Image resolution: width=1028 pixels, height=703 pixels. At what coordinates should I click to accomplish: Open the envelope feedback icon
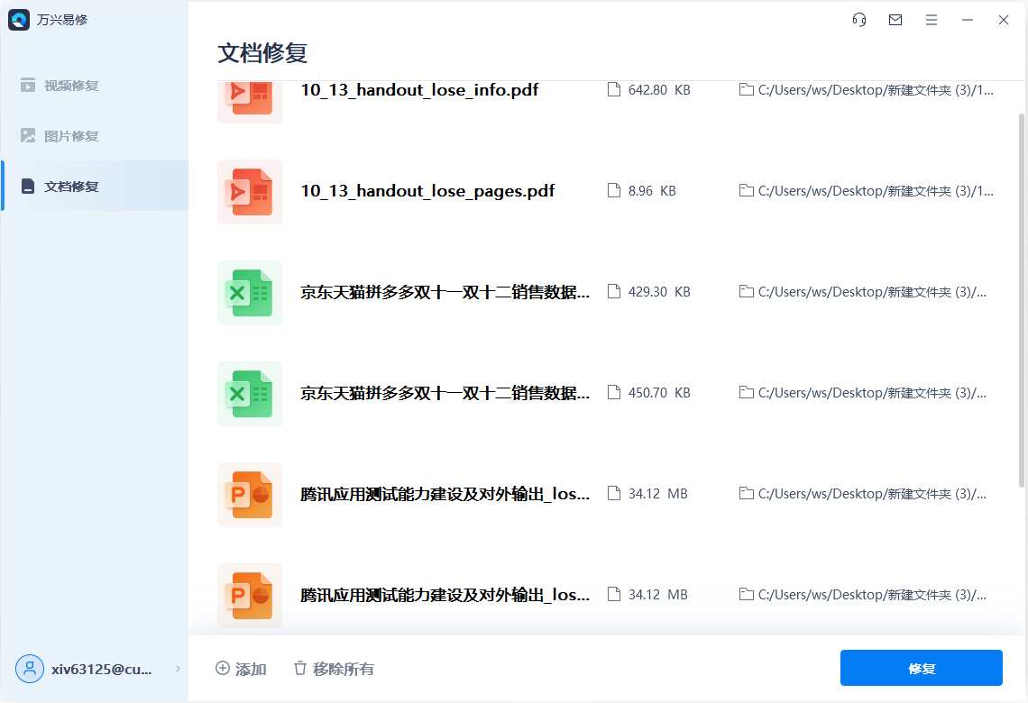click(x=895, y=19)
